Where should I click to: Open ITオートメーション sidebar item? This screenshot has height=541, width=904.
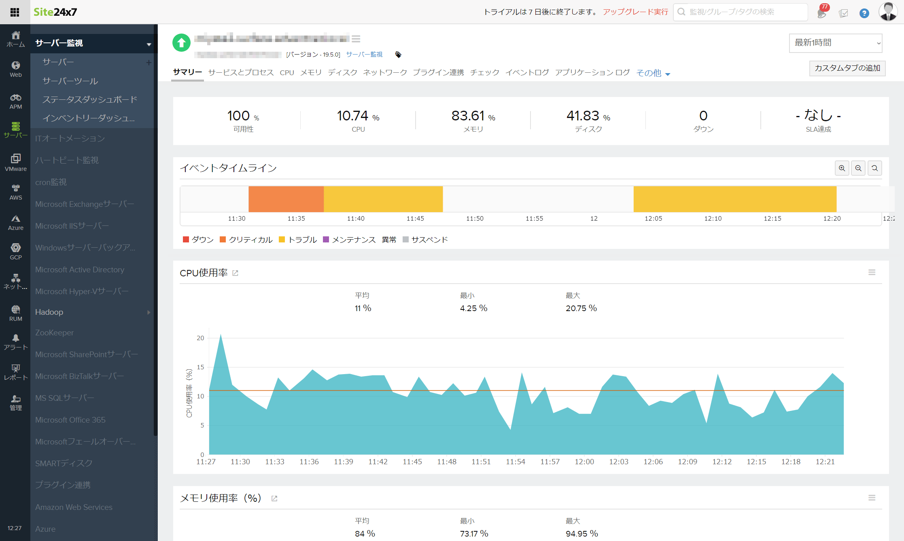[70, 139]
